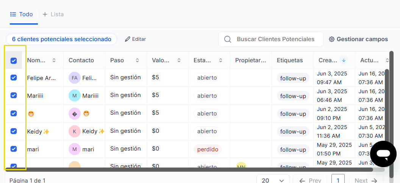Viewport: 400px width, 183px height.
Task: Click the black chat bubble widget
Action: 383,154
